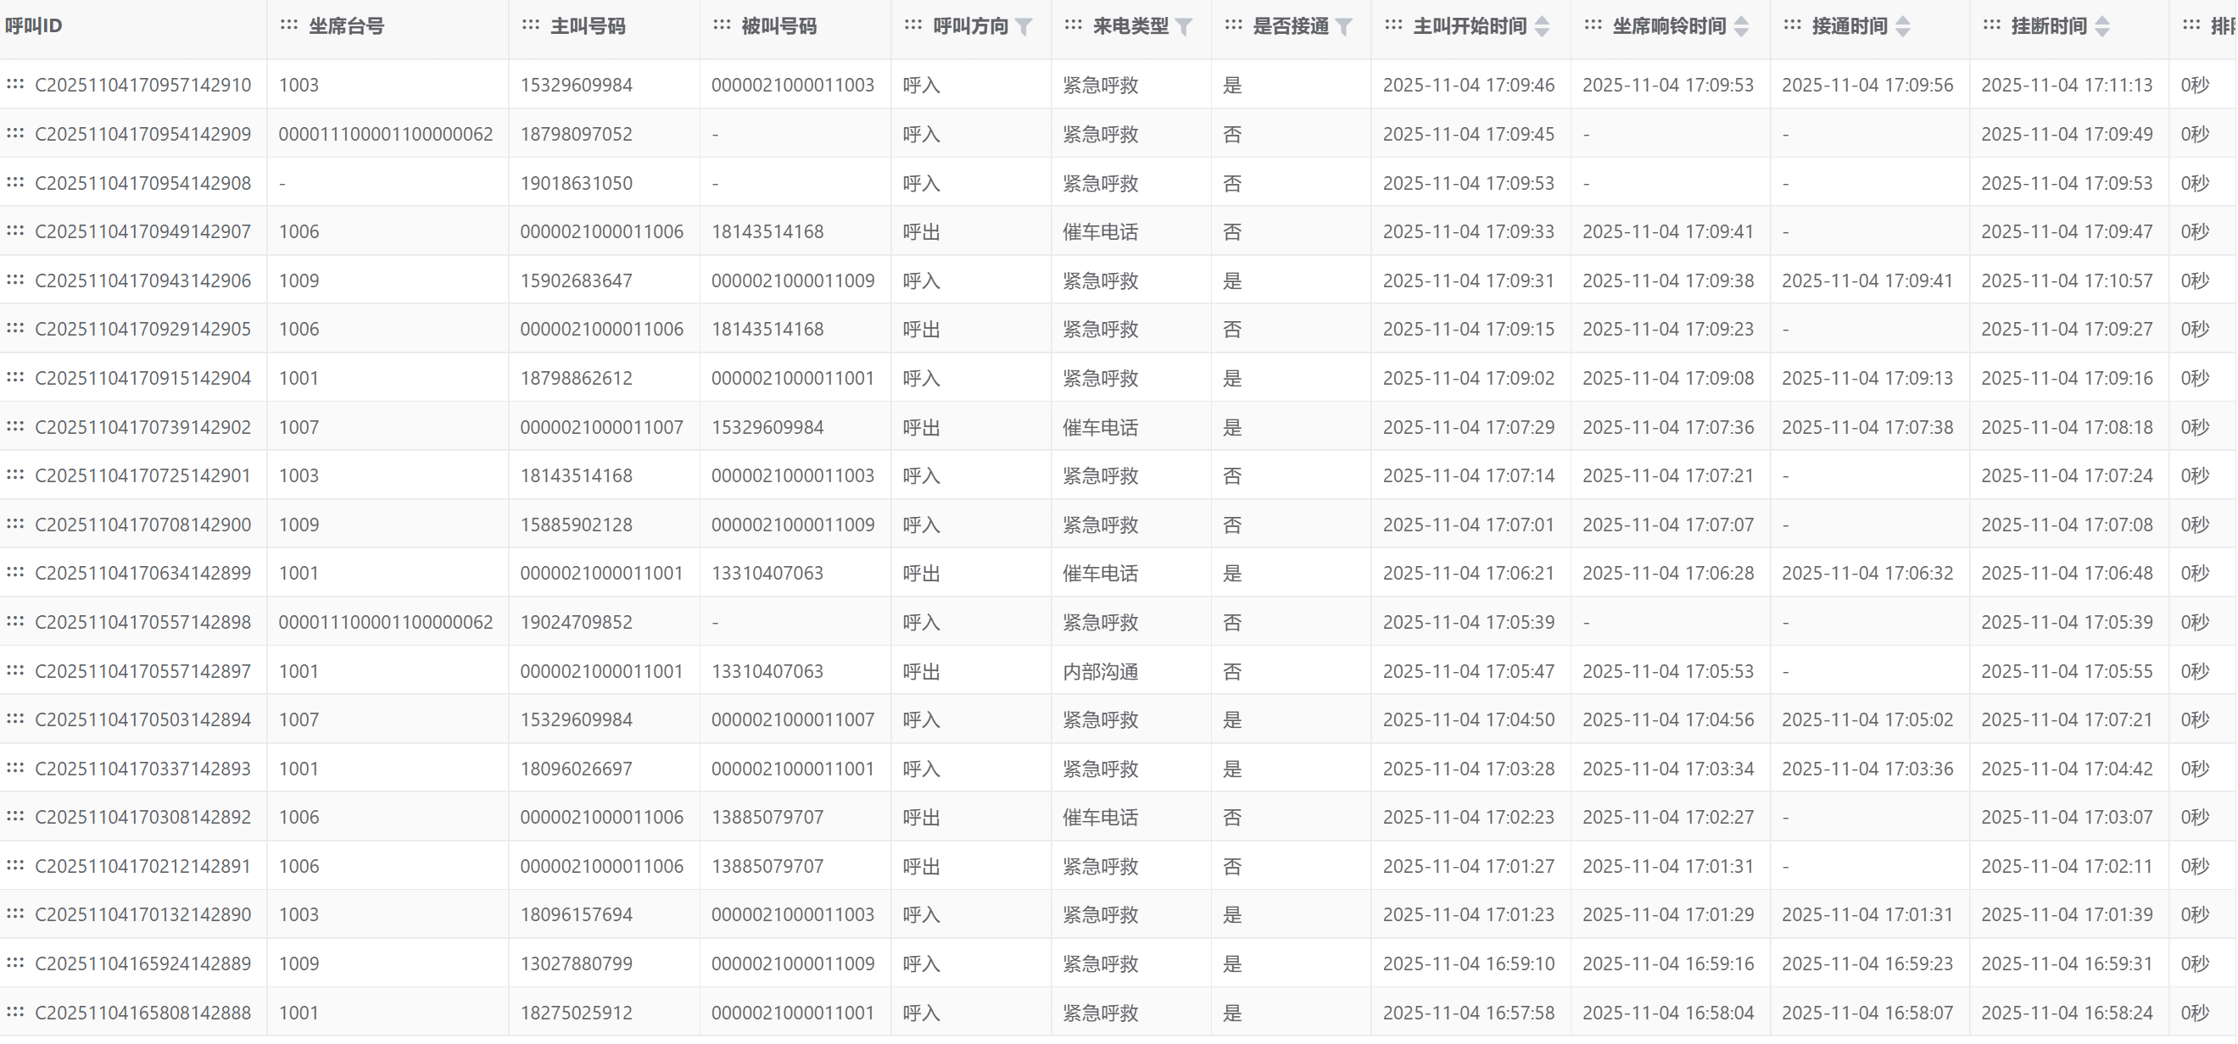The height and width of the screenshot is (1044, 2238).
Task: Grab drag handle of 来电类型 column
Action: [x=1074, y=25]
